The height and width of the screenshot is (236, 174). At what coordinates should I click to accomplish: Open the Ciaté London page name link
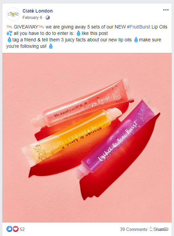pyautogui.click(x=38, y=11)
